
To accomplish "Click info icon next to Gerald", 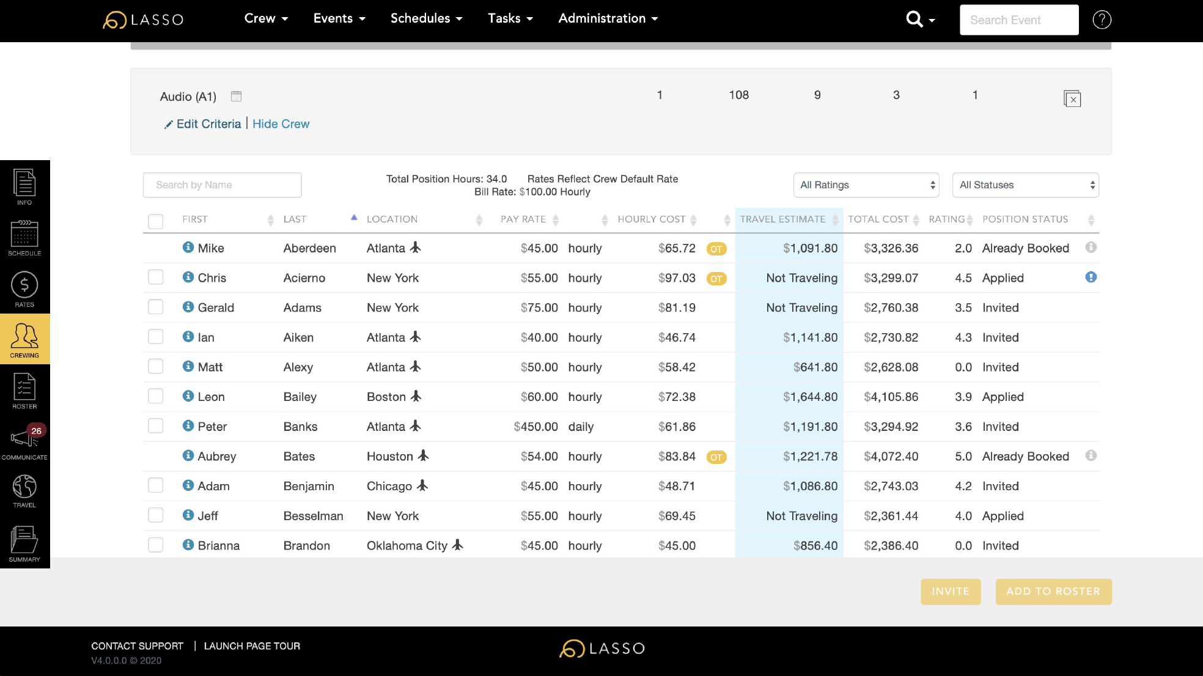I will [x=188, y=307].
